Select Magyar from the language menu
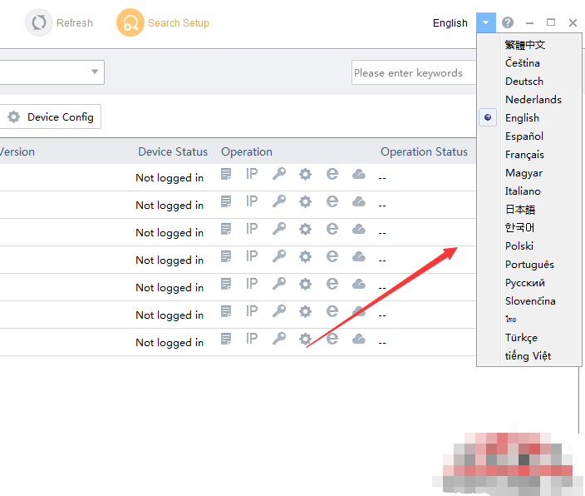This screenshot has height=496, width=585. [x=524, y=172]
